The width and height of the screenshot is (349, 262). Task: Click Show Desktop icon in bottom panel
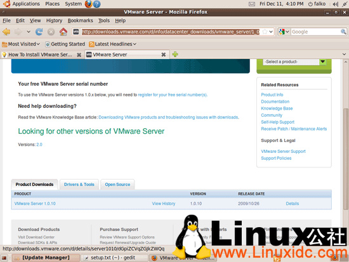[4, 258]
